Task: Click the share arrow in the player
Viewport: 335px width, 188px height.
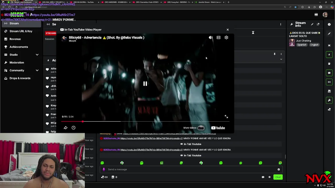Action: (66, 128)
